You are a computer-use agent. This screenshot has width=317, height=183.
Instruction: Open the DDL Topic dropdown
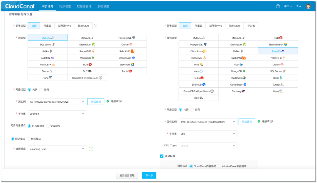point(208,146)
